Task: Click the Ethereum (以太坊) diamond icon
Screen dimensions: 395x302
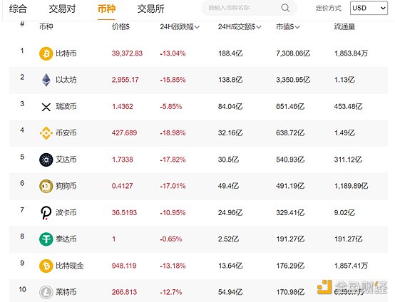Action: (46, 80)
